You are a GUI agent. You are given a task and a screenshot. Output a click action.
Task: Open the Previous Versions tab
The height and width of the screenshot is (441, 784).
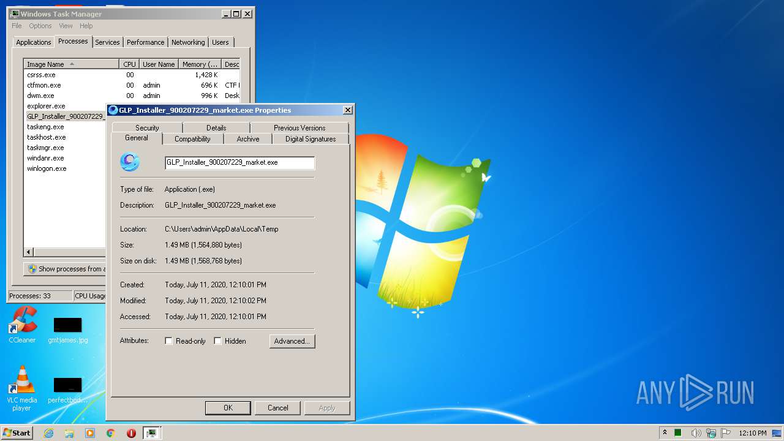point(300,128)
